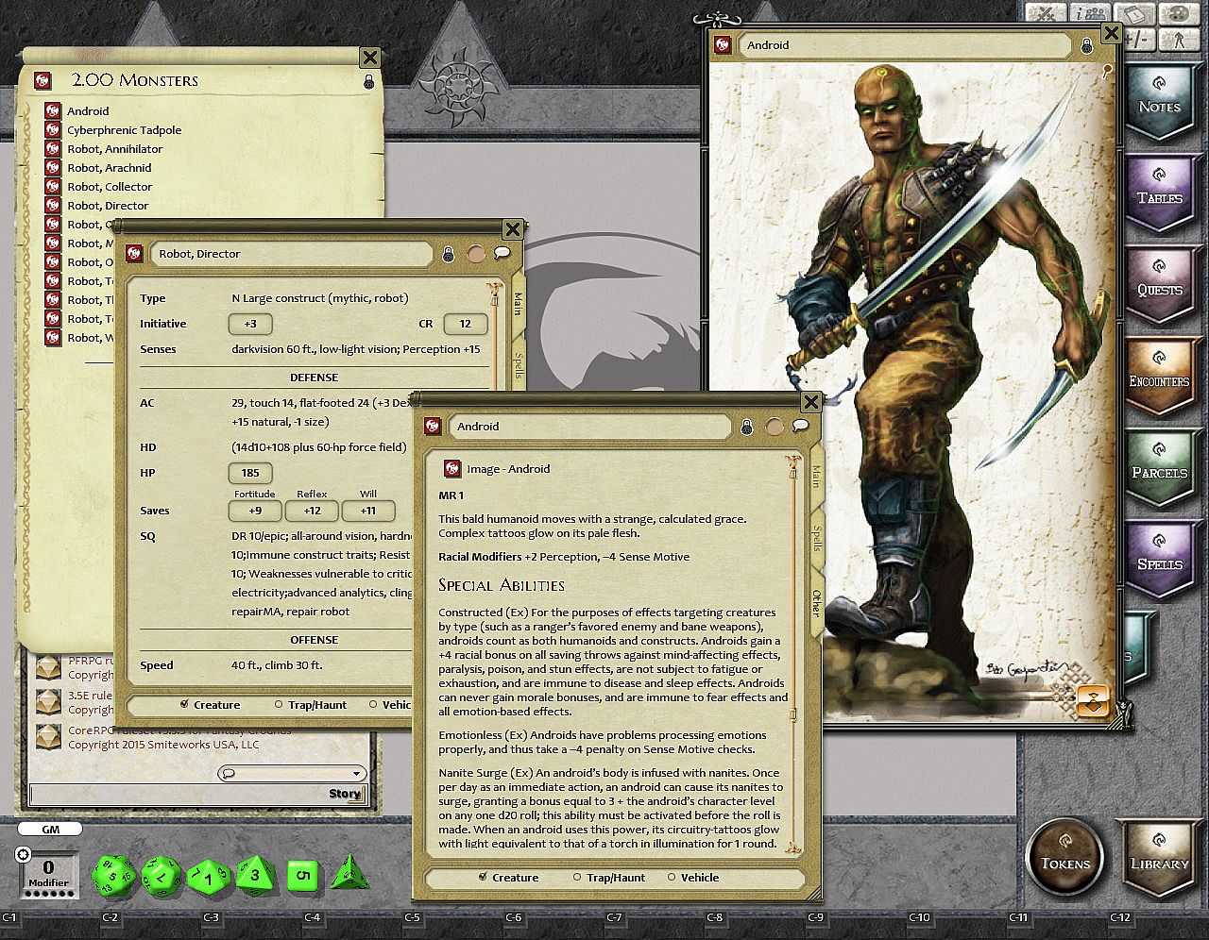Open the Notes sidebar button
This screenshot has width=1209, height=940.
coord(1159,106)
